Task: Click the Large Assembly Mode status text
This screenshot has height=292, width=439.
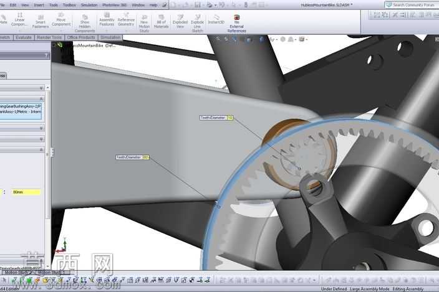Action: point(370,289)
